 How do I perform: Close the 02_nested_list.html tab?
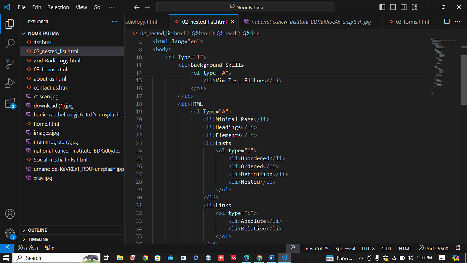(x=232, y=21)
